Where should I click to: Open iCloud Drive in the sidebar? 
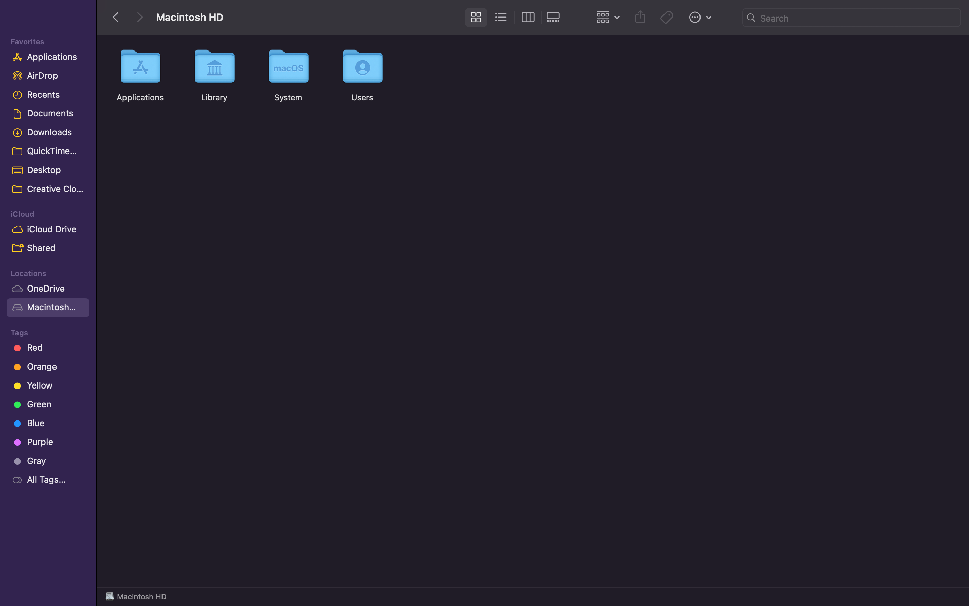[48, 229]
